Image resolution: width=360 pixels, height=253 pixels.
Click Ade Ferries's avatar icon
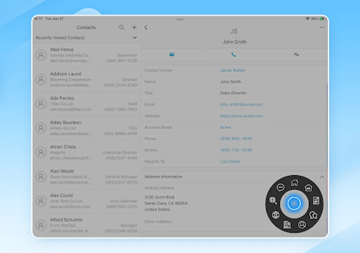pos(41,104)
